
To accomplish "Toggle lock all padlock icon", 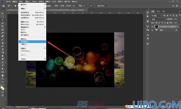I will click(168, 23).
